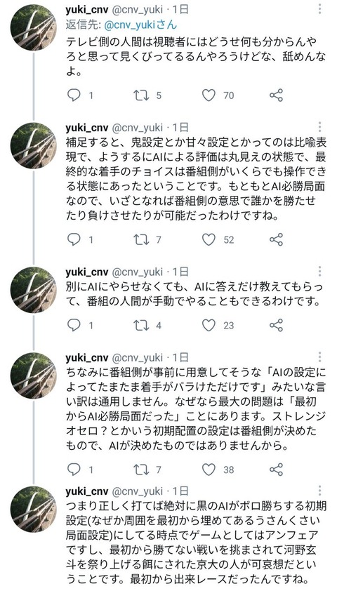Like the tweet with 70 likes

click(x=209, y=95)
